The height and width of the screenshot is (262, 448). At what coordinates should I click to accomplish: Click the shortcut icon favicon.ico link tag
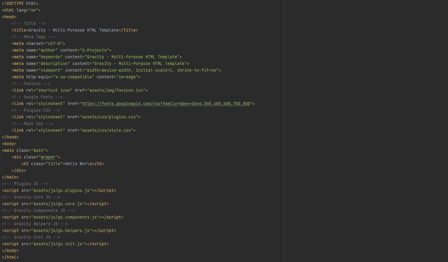[x=80, y=90]
